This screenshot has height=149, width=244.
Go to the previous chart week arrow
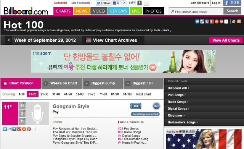tap(8, 40)
